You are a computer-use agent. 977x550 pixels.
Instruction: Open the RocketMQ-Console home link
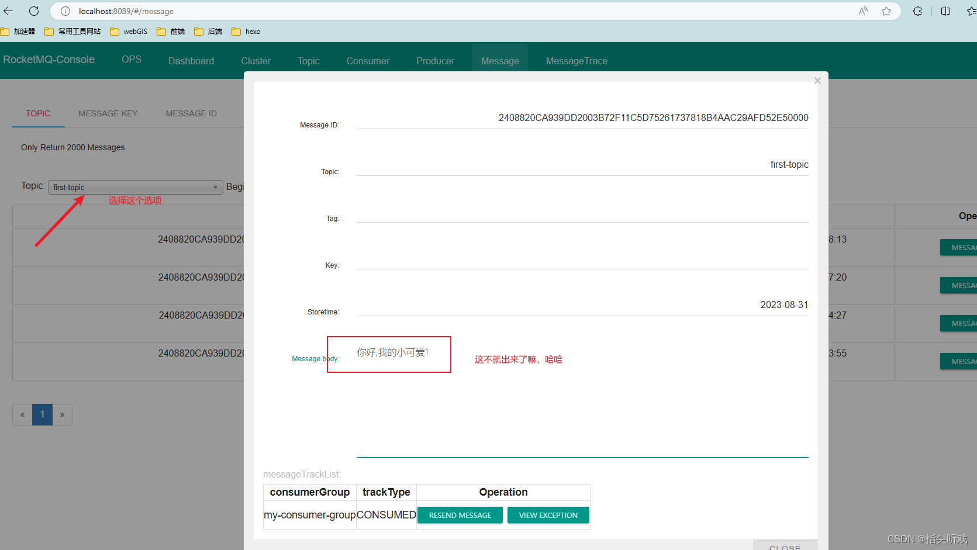point(49,60)
